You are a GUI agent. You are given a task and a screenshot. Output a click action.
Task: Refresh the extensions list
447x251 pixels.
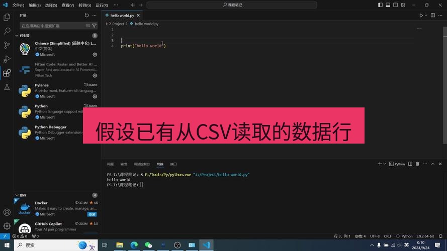(x=86, y=16)
